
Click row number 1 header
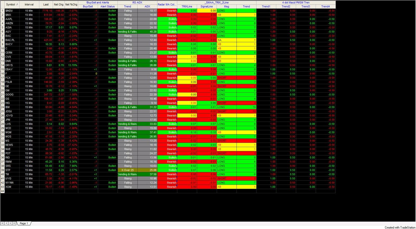[3, 11]
